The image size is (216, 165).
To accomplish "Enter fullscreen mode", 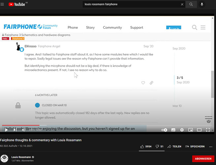I will 208,130.
